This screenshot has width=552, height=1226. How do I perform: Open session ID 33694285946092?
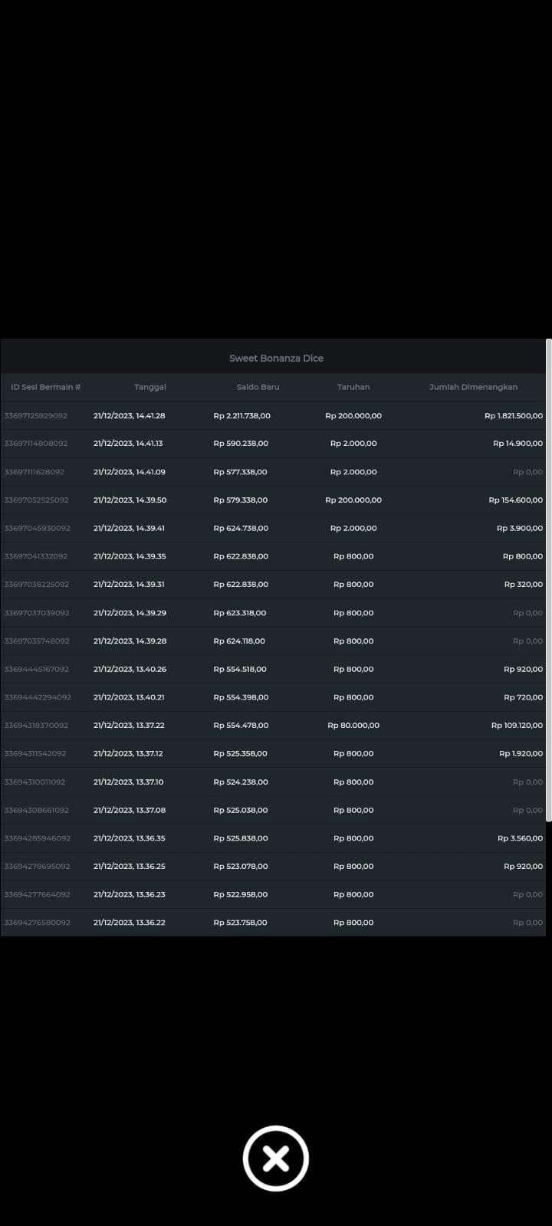tap(38, 838)
